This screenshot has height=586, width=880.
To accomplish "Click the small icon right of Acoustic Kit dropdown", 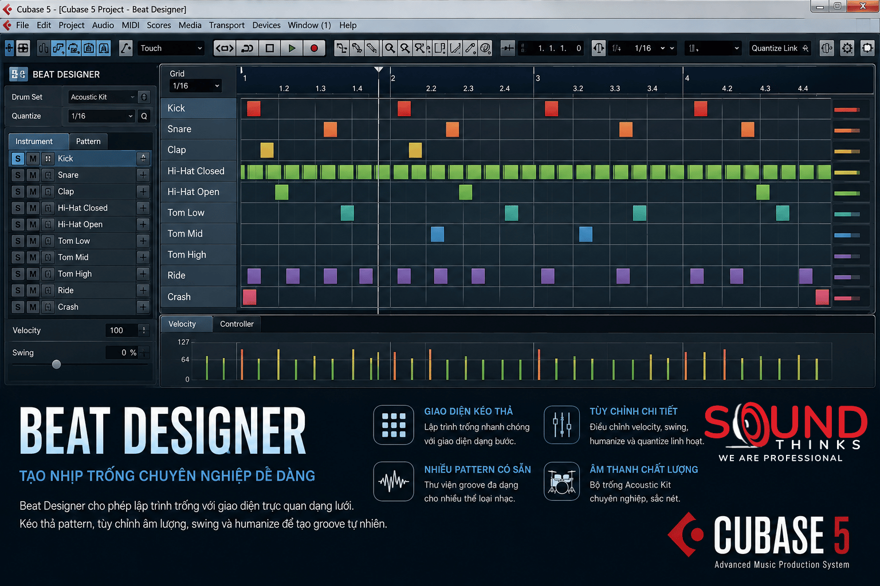I will coord(144,97).
